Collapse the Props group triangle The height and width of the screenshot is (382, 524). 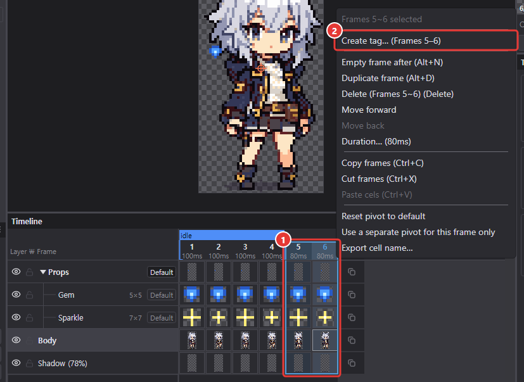[43, 272]
